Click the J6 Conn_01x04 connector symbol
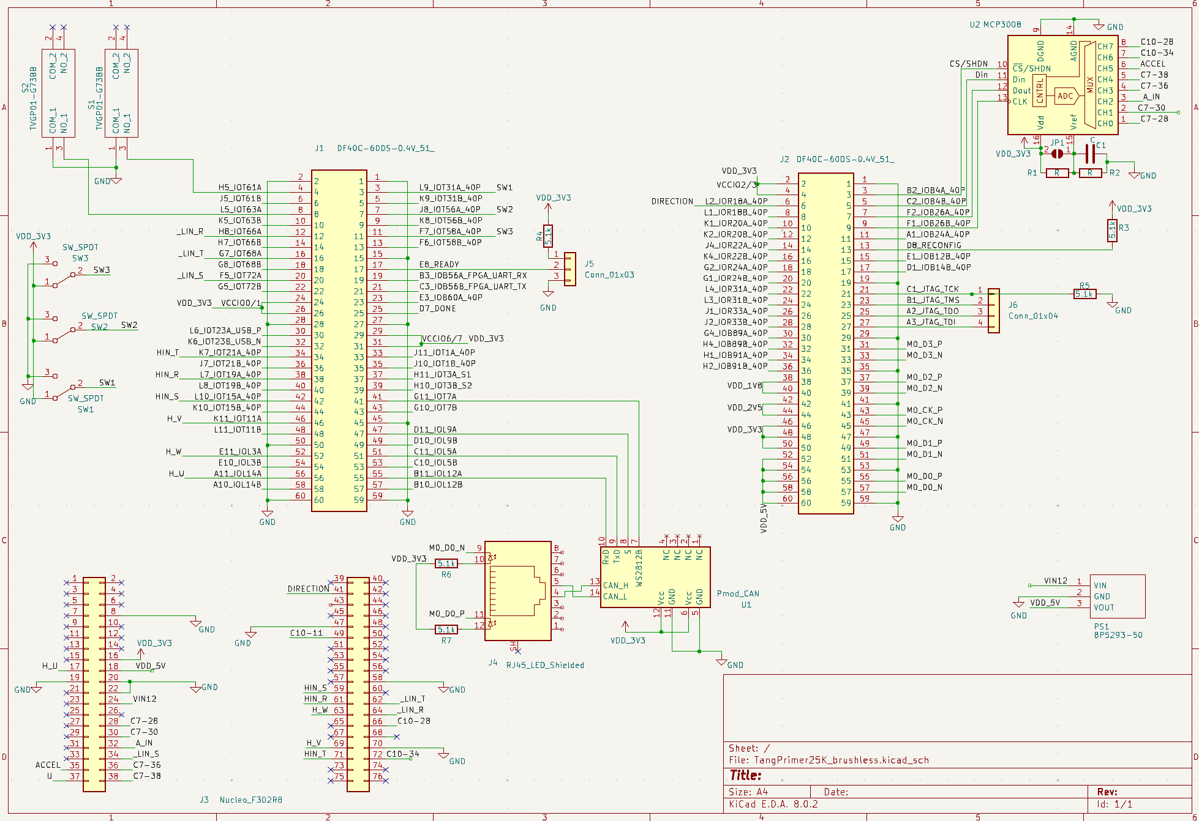 click(x=994, y=311)
